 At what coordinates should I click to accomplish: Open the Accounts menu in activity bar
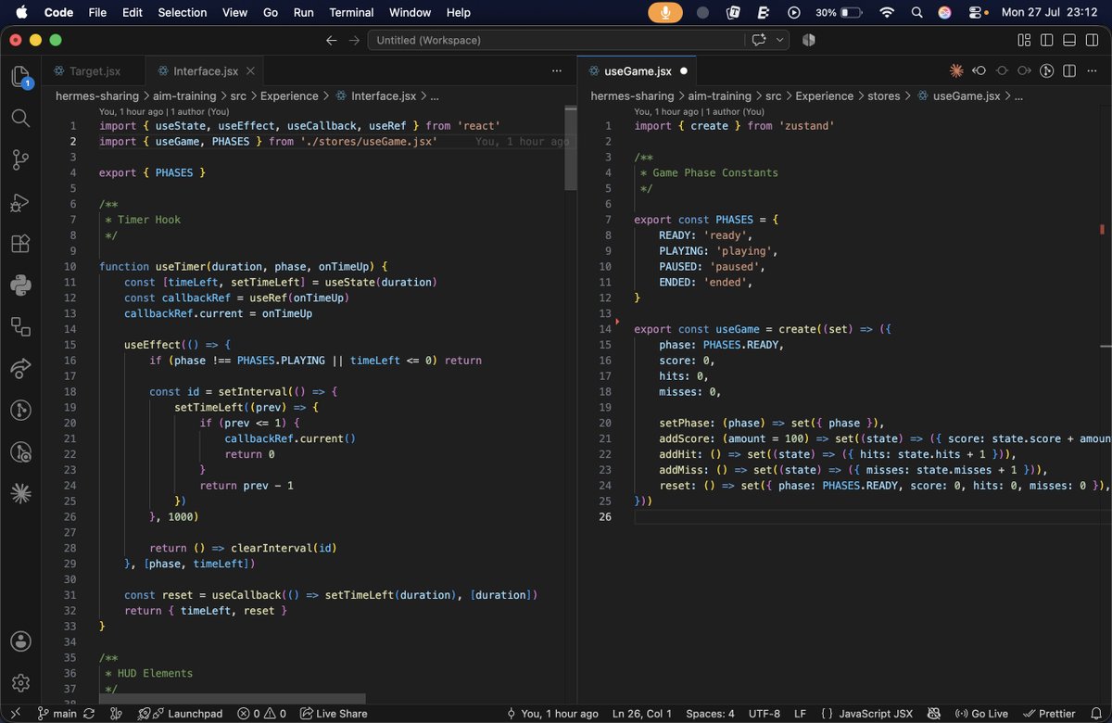[x=20, y=641]
